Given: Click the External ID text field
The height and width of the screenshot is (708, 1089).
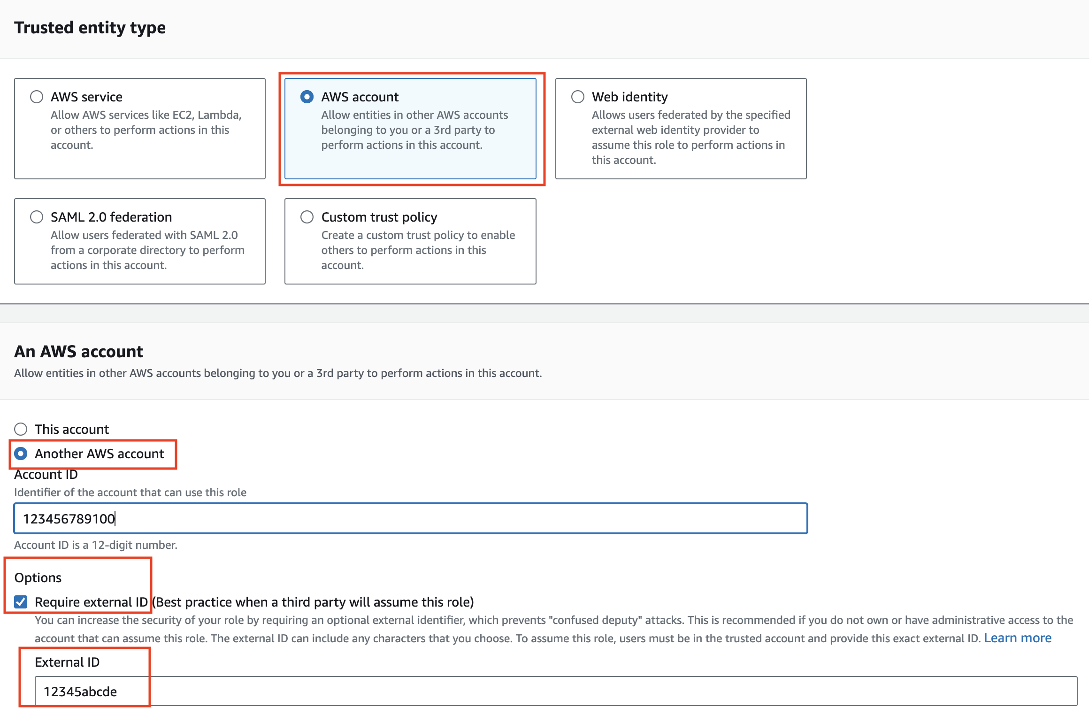Looking at the screenshot, I should click(556, 691).
